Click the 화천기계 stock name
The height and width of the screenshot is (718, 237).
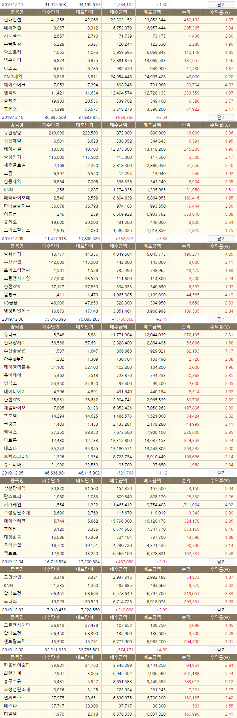click(12, 673)
